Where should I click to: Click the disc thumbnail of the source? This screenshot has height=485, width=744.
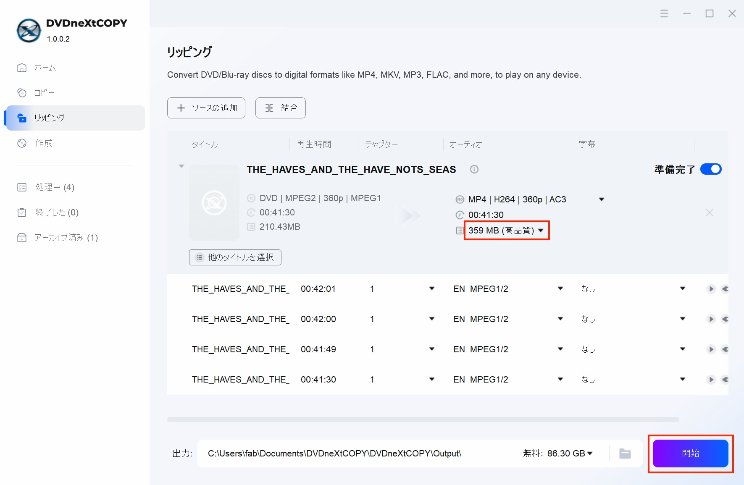214,203
